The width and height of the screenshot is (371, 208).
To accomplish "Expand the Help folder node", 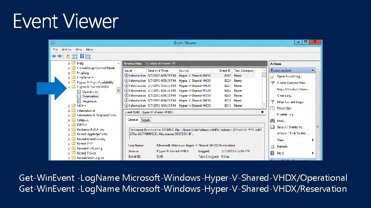I will click(x=69, y=63).
